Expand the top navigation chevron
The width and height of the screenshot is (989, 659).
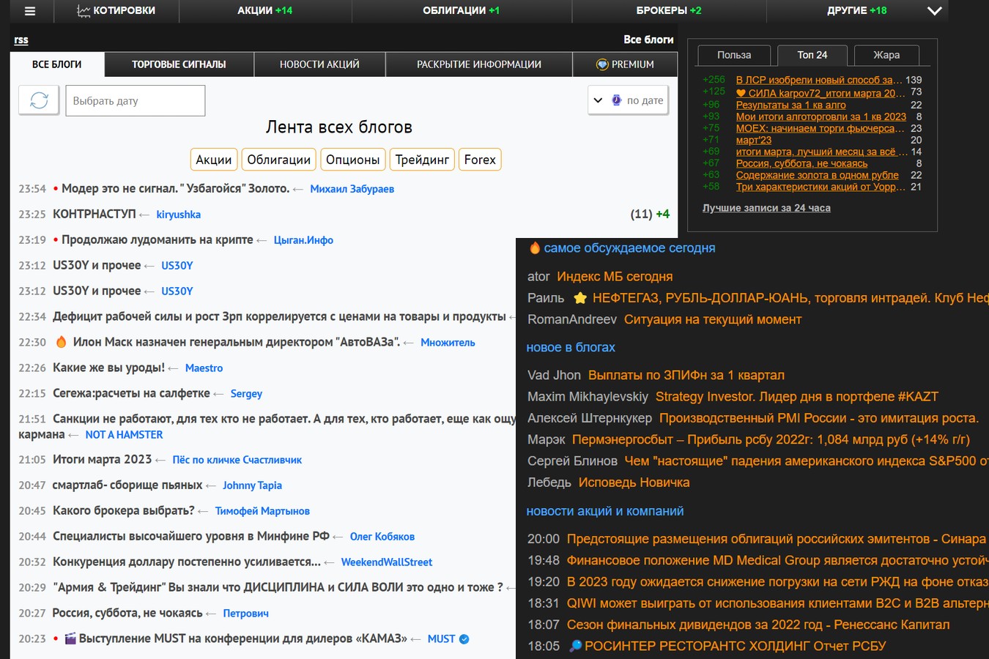[x=934, y=11]
